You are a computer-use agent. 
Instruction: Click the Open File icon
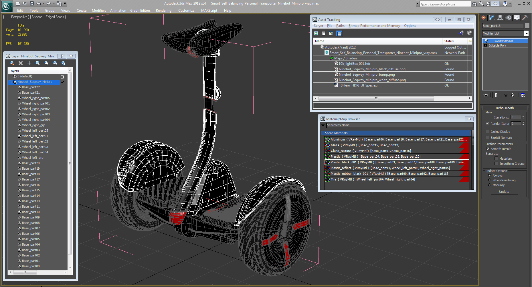click(25, 4)
